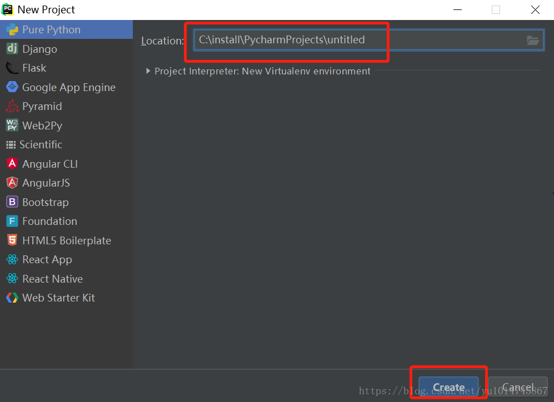Click the PyCharm logo in title bar

8,9
